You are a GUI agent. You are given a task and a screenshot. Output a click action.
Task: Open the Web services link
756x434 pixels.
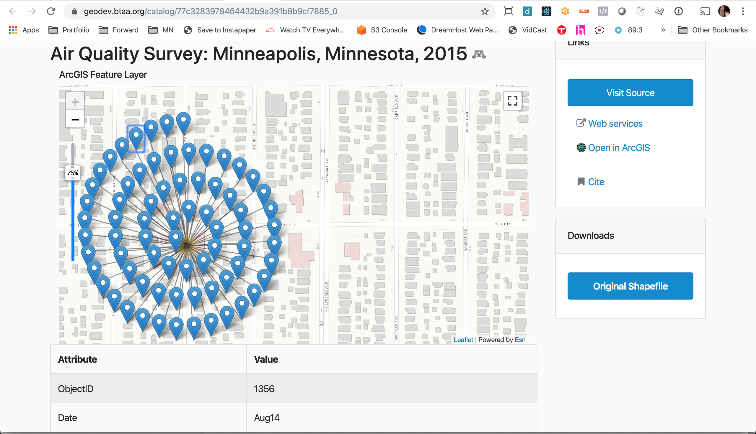615,124
